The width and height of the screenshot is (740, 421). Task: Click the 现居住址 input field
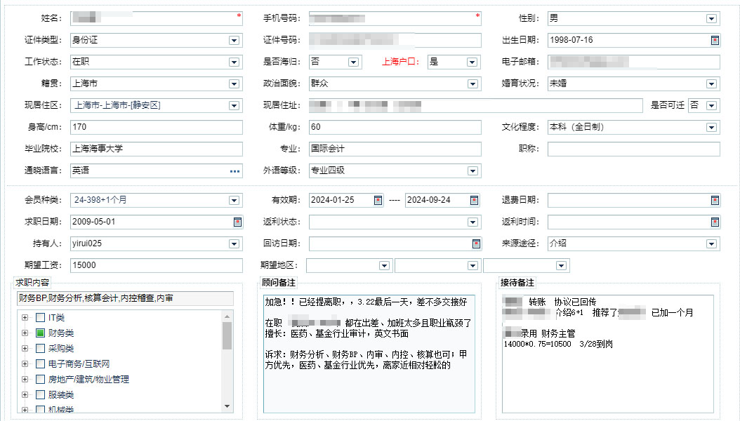[x=476, y=106]
